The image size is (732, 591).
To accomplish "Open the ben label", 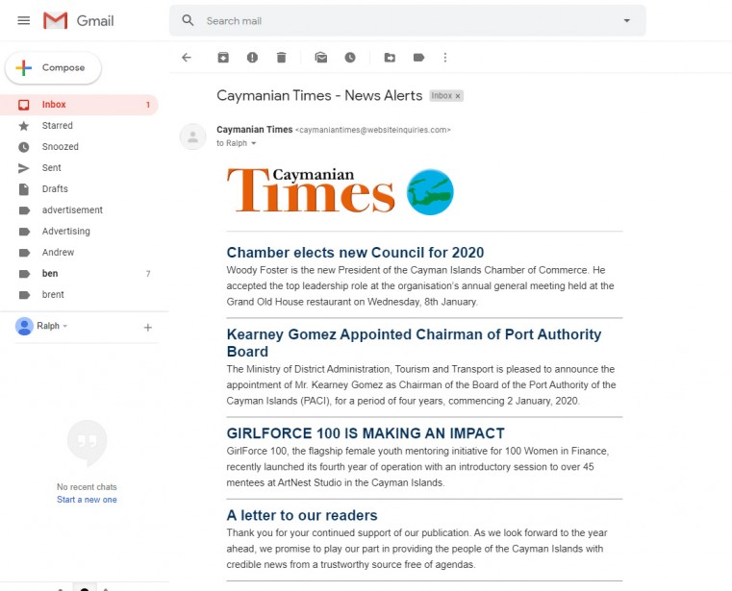I will pyautogui.click(x=79, y=273).
